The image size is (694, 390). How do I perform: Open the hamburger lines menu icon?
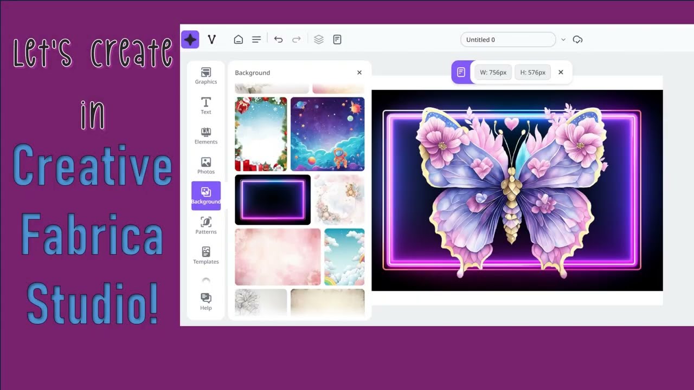click(256, 40)
